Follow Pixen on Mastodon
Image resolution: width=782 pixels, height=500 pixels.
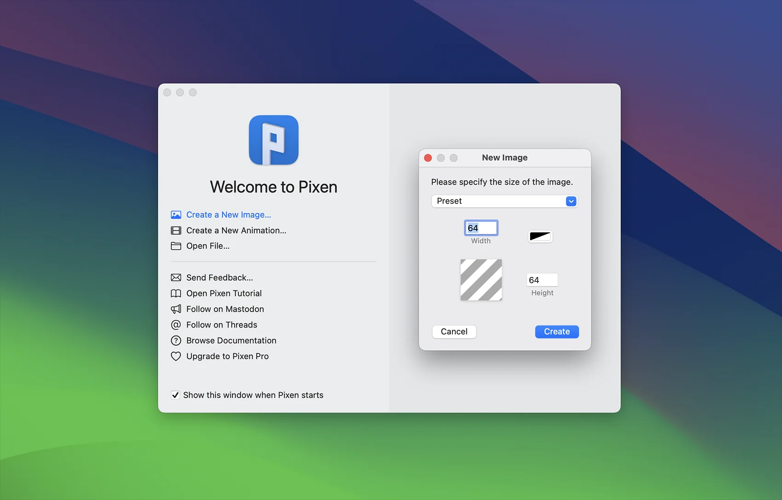pyautogui.click(x=225, y=309)
